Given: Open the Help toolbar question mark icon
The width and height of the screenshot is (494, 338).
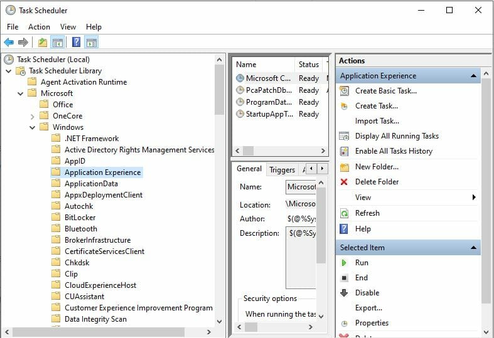Looking at the screenshot, I should tap(76, 42).
